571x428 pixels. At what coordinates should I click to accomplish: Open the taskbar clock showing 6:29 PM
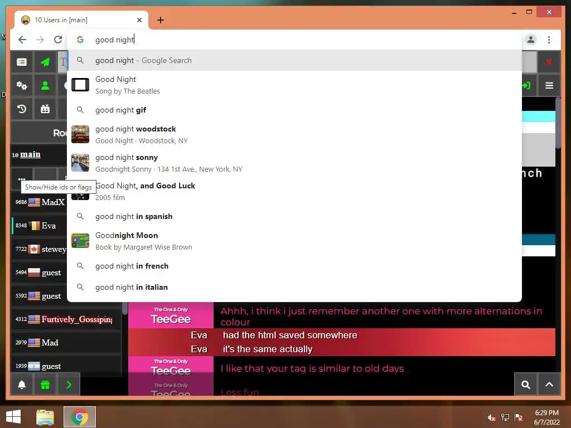(546, 417)
